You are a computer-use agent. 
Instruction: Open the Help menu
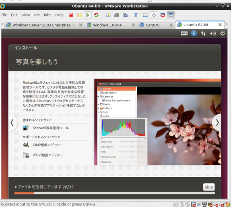coord(59,15)
